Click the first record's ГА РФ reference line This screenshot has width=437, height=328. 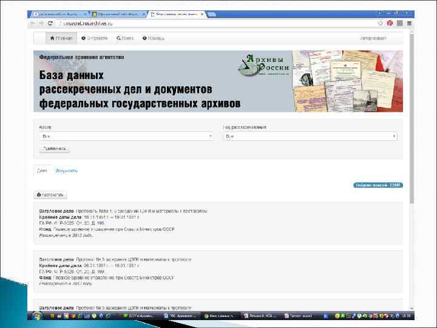point(72,223)
